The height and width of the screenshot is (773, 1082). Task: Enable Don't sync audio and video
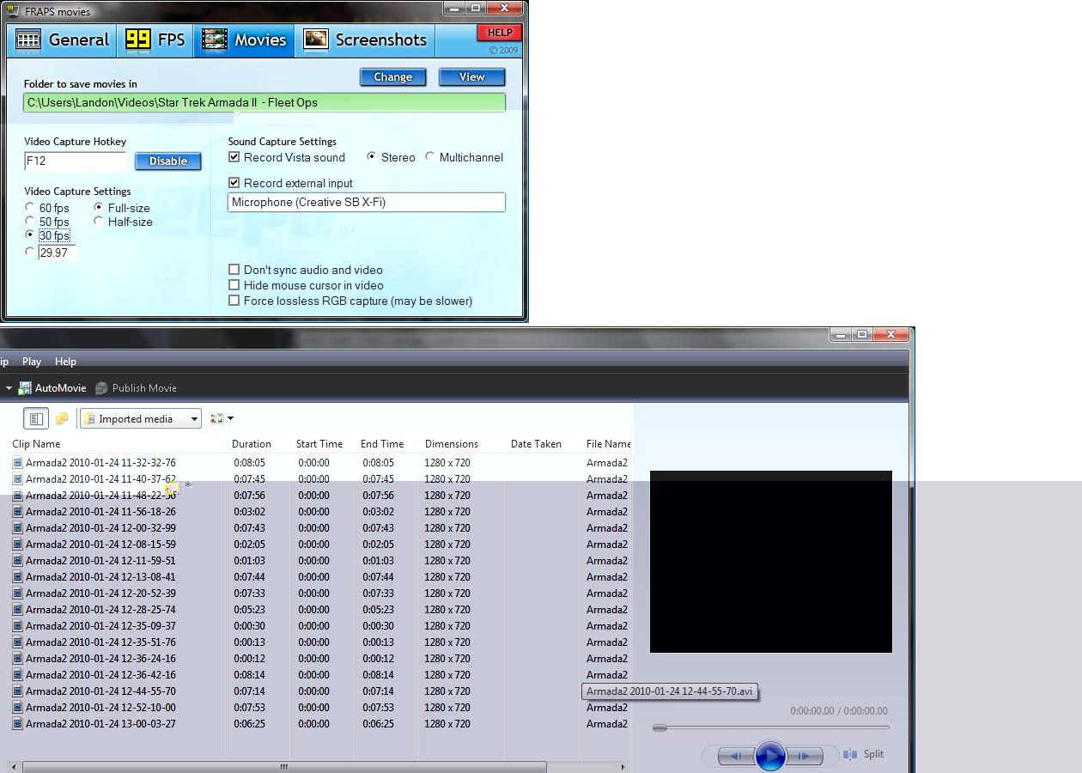point(234,270)
